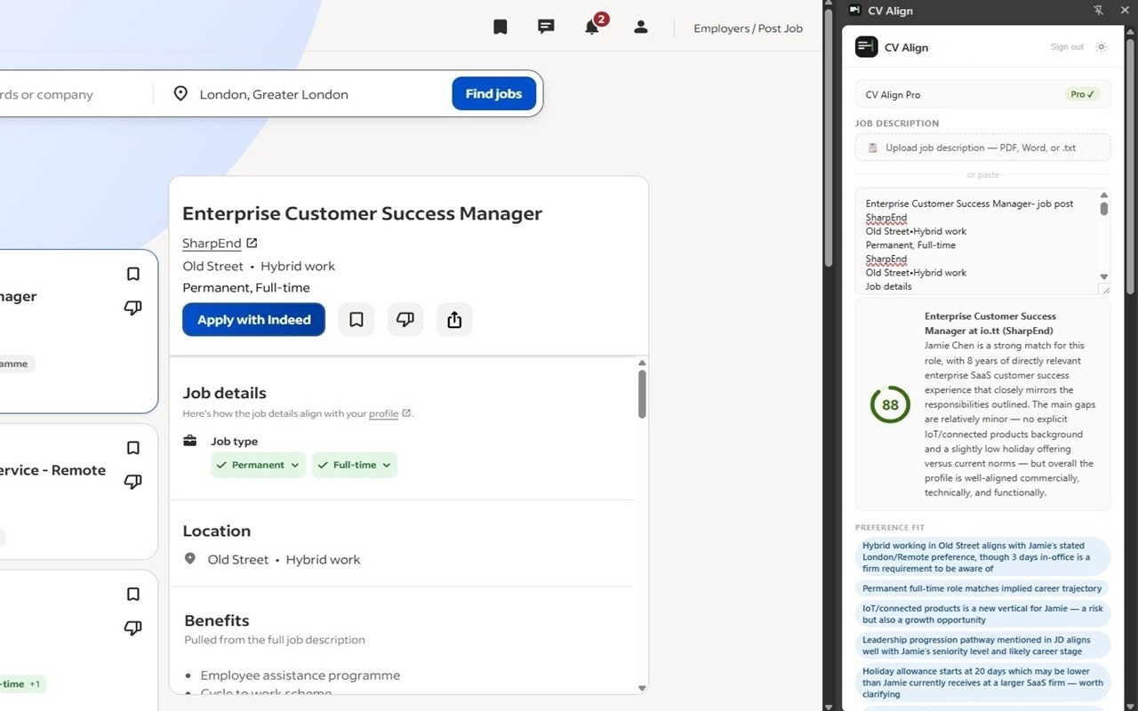Save job using bookmark next to Apply

[357, 320]
